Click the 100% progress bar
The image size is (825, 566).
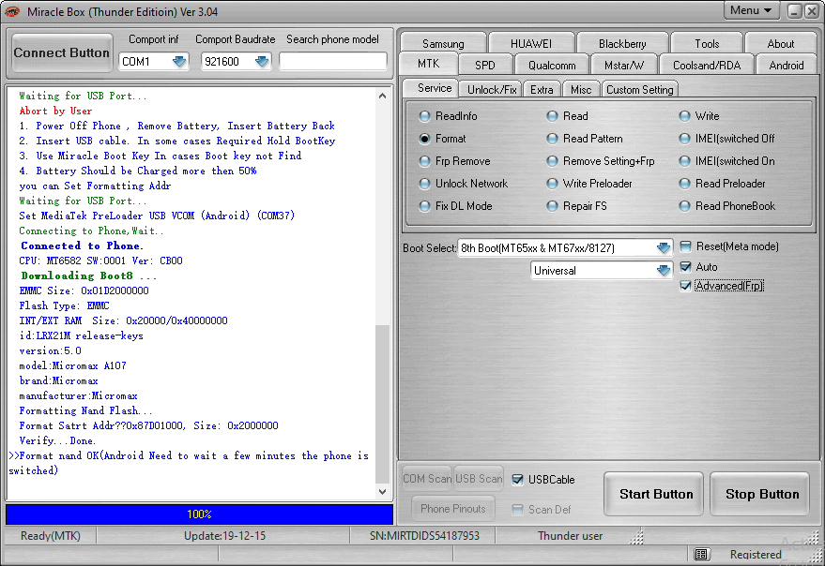(x=199, y=514)
